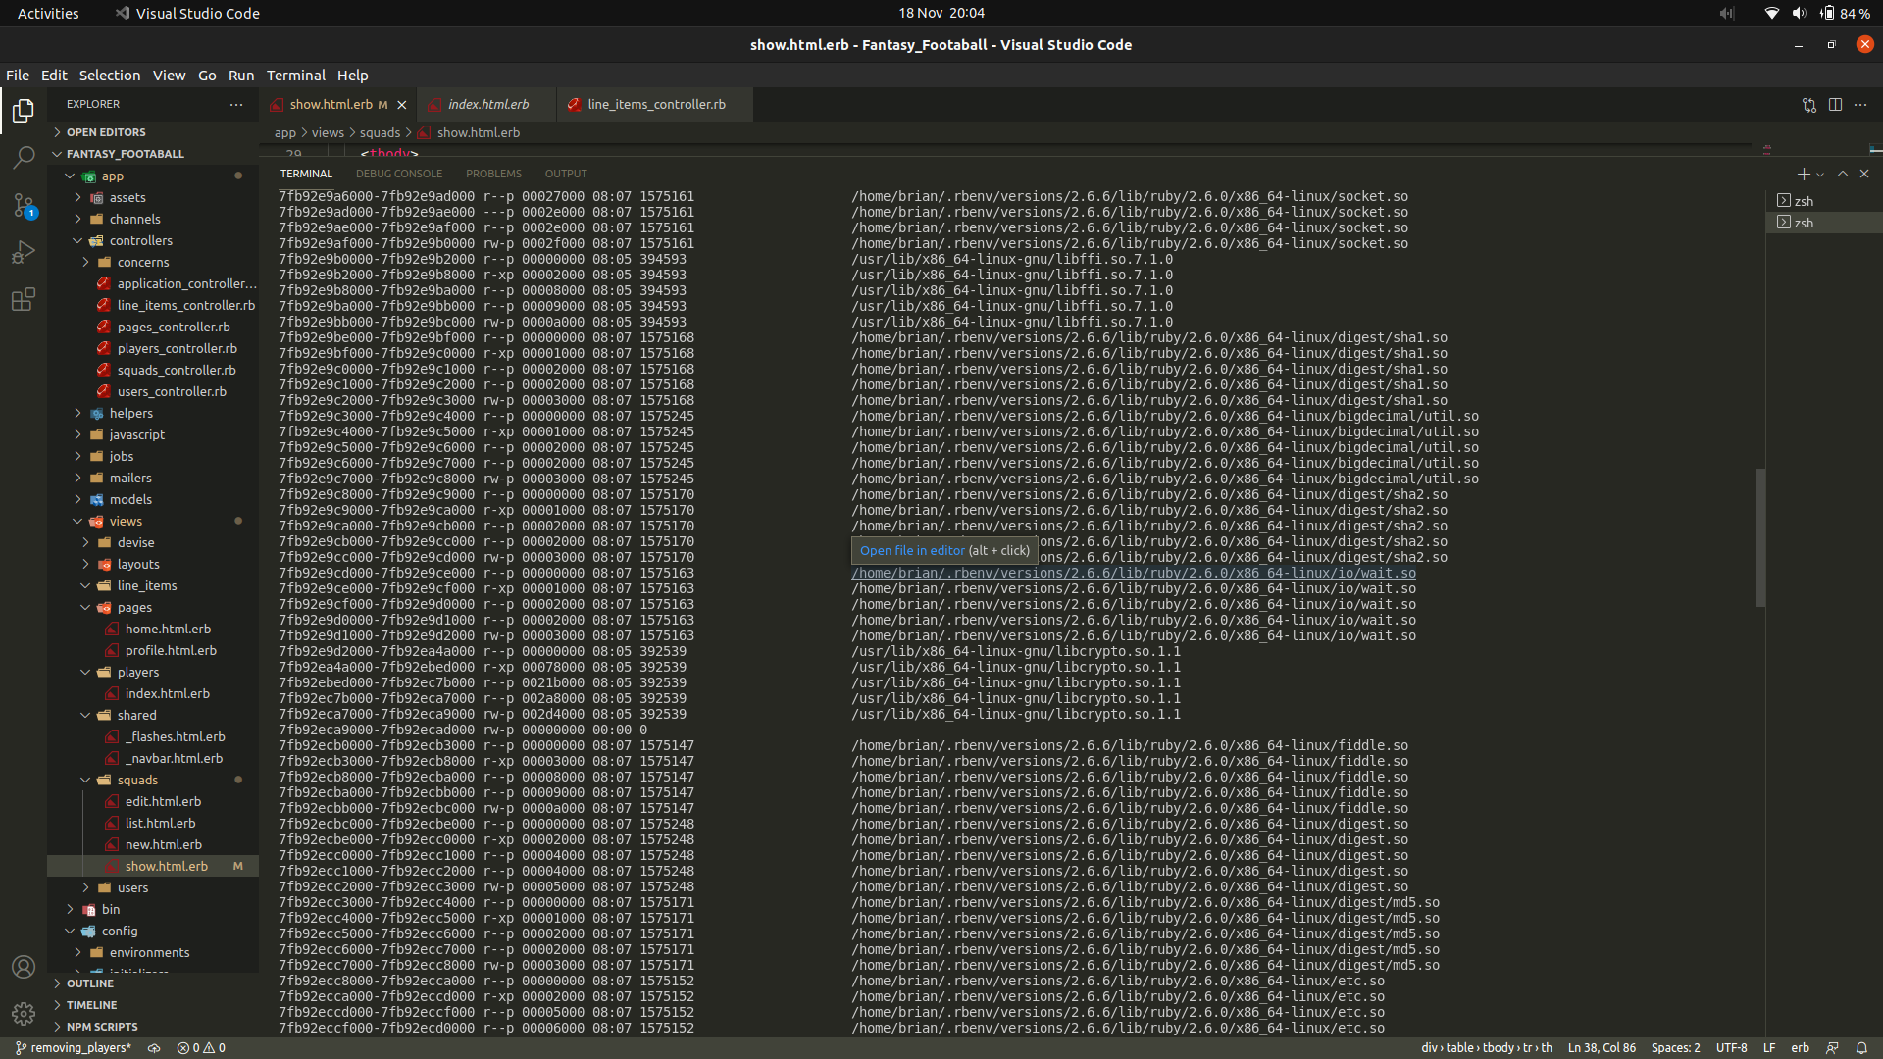Open the Extensions view
Image resolution: width=1883 pixels, height=1059 pixels.
(x=24, y=300)
